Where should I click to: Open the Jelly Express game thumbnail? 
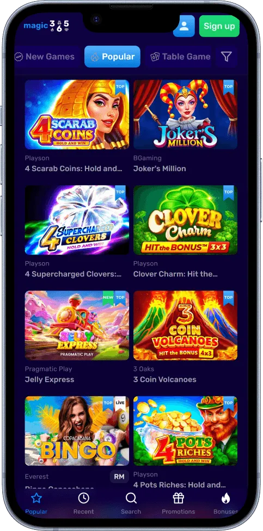tap(77, 325)
